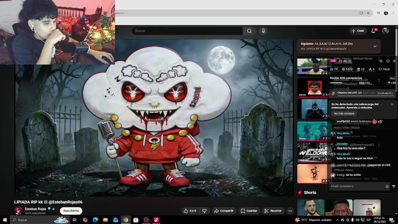Open the TikTok LIVE overlay settings gear
Image resolution: width=398 pixels, height=224 pixels.
(388, 61)
